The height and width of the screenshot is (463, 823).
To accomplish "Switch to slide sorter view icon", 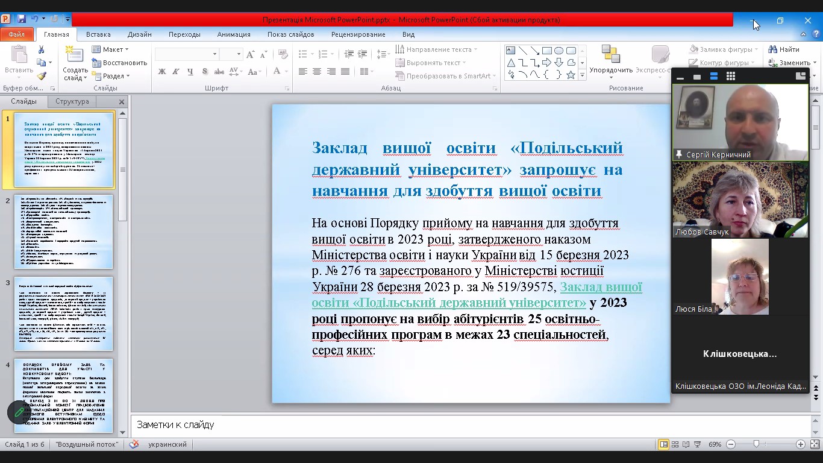I will tap(675, 444).
